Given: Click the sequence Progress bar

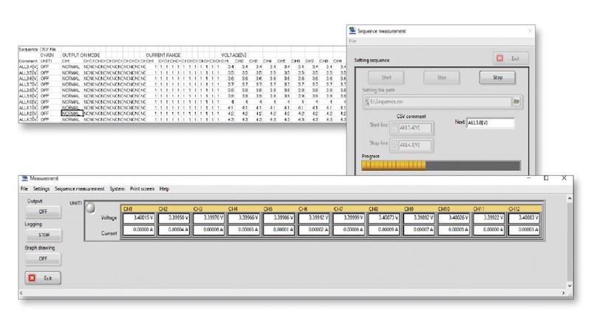Looking at the screenshot, I should (x=440, y=165).
